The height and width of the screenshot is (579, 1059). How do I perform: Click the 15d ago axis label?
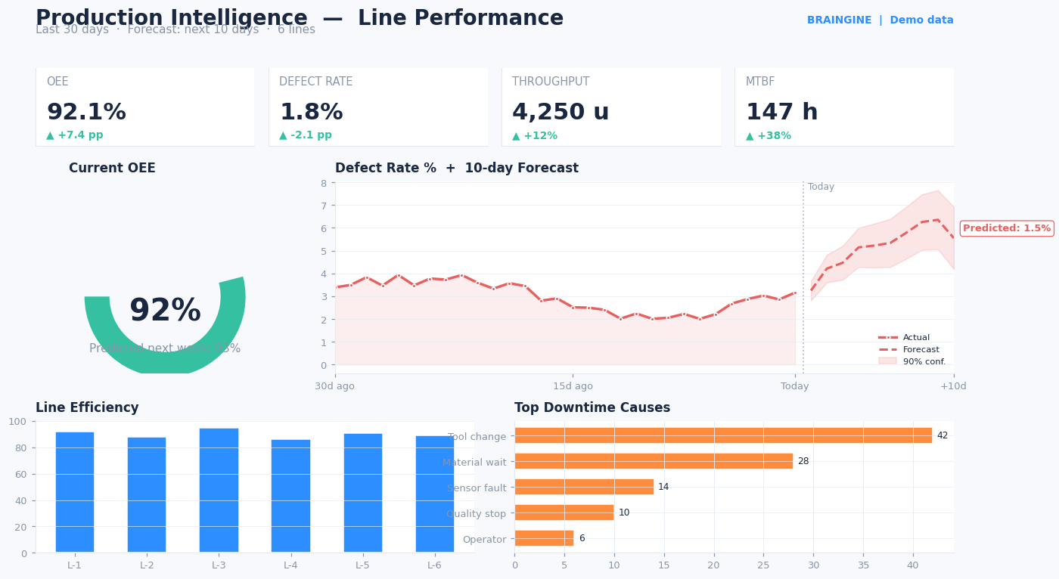pyautogui.click(x=573, y=386)
